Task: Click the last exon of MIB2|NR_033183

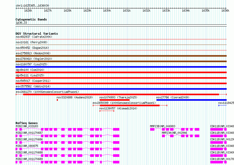Action: click(x=116, y=129)
